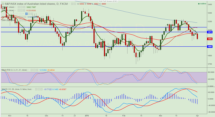Image resolution: width=215 pixels, height=117 pixels.
Task: Open EMA (7, close) settings gear
Action: 22,7
